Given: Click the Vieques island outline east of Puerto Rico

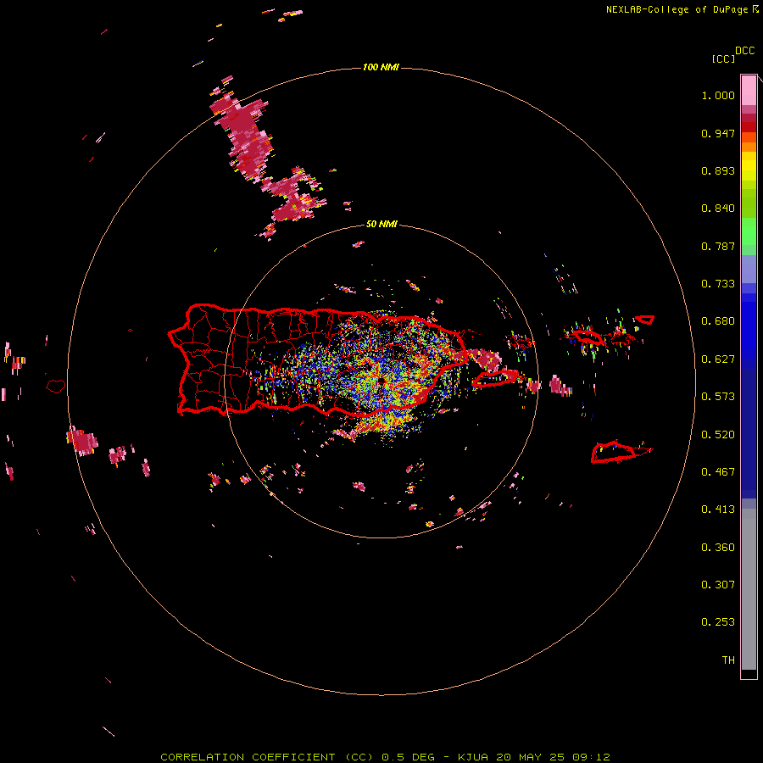Looking at the screenshot, I should pyautogui.click(x=495, y=379).
